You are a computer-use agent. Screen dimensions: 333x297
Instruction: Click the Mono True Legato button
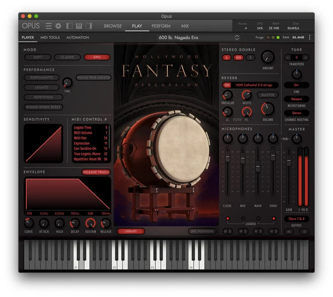[x=93, y=78]
